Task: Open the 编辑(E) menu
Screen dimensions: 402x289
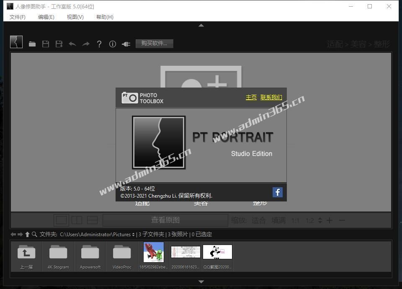Action: click(x=46, y=17)
